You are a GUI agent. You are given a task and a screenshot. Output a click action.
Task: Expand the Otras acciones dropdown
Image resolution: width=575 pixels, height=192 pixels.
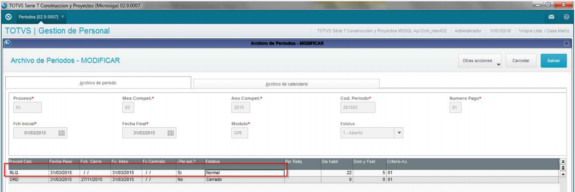(480, 61)
